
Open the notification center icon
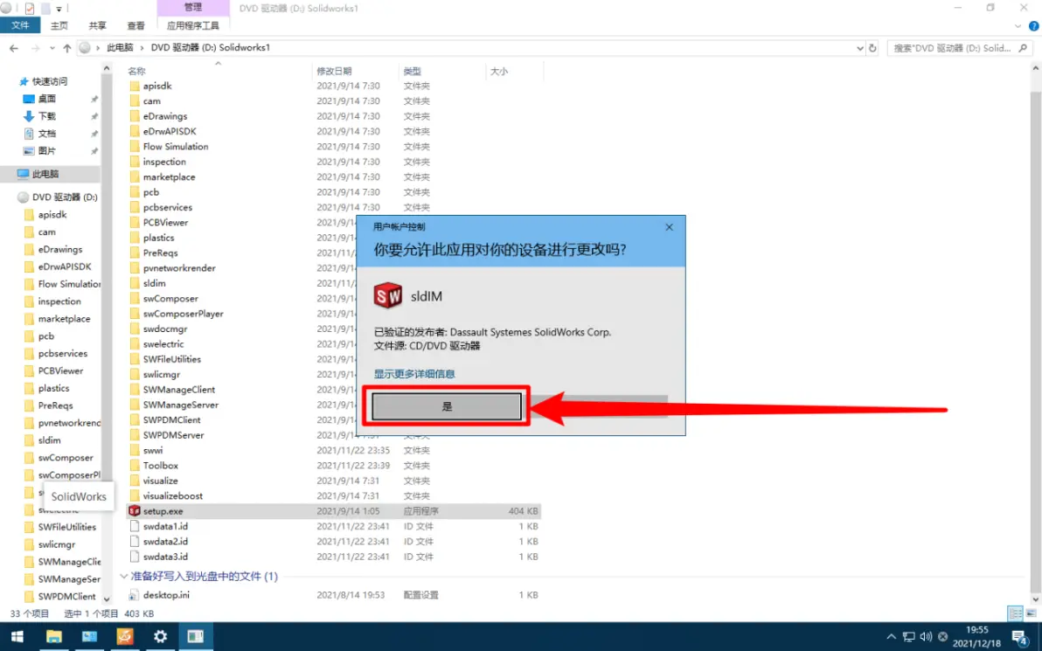point(1020,638)
